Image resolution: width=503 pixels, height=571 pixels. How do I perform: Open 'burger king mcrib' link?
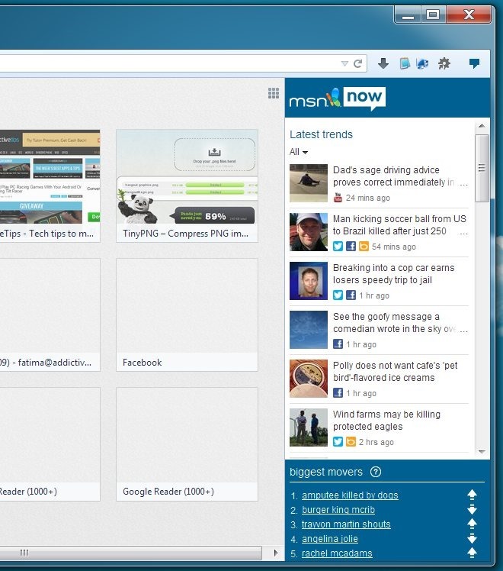point(338,509)
